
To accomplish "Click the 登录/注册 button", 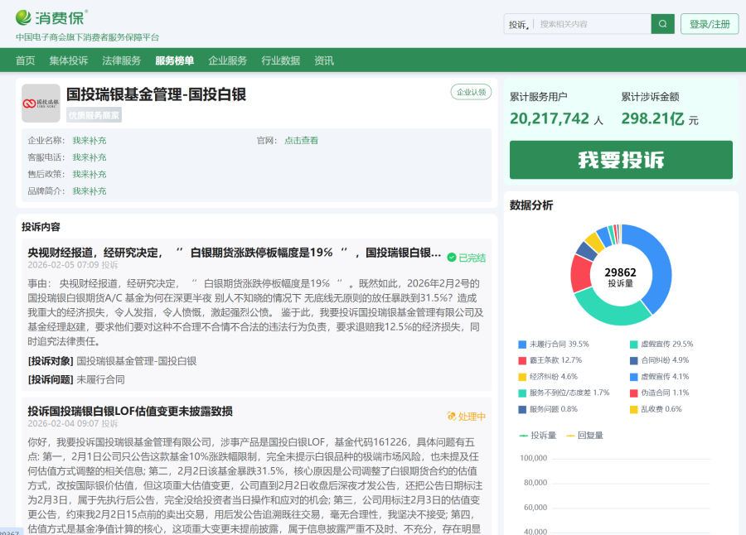I will tap(709, 24).
